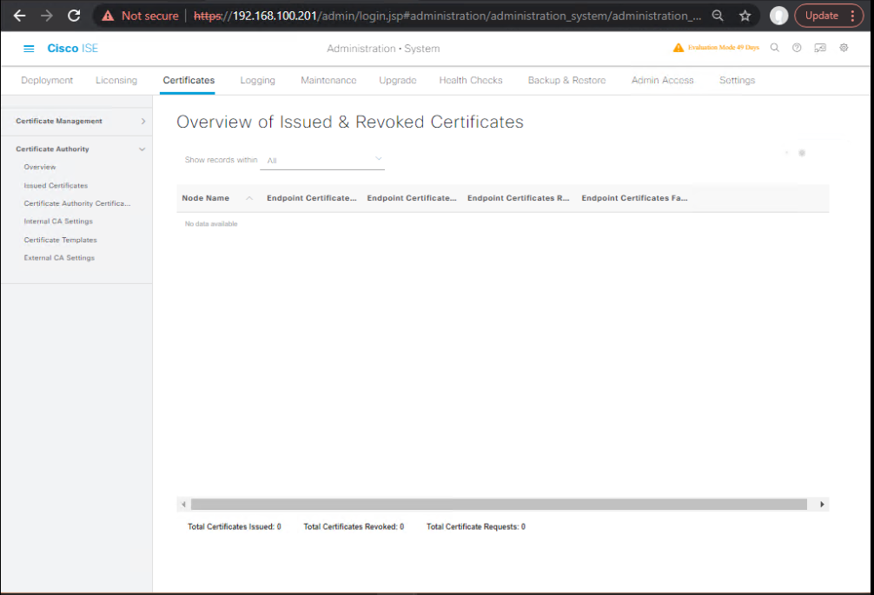Switch to the Deployment tab
874x595 pixels.
(x=47, y=80)
